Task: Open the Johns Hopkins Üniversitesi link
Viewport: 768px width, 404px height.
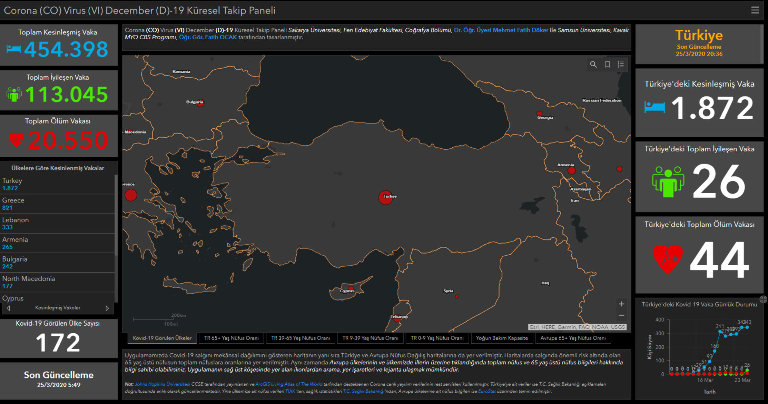Action: pos(162,384)
